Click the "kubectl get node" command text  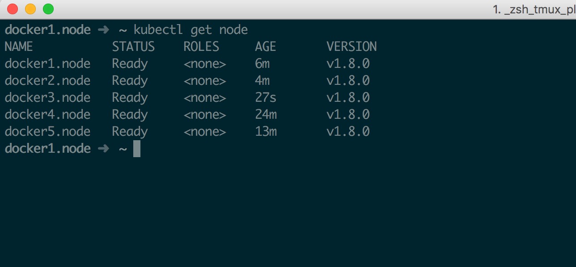click(x=191, y=30)
